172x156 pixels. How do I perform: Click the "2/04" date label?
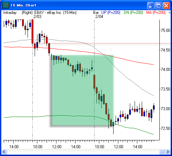click(99, 17)
